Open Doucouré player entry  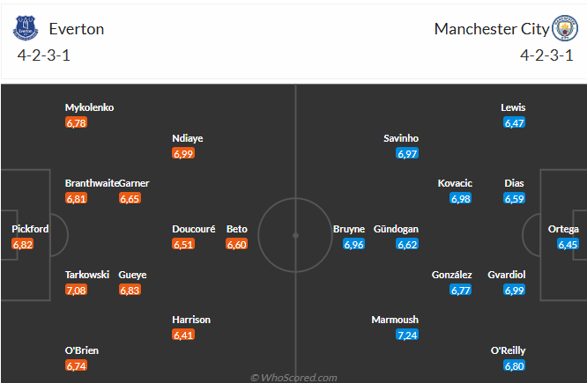coord(194,229)
